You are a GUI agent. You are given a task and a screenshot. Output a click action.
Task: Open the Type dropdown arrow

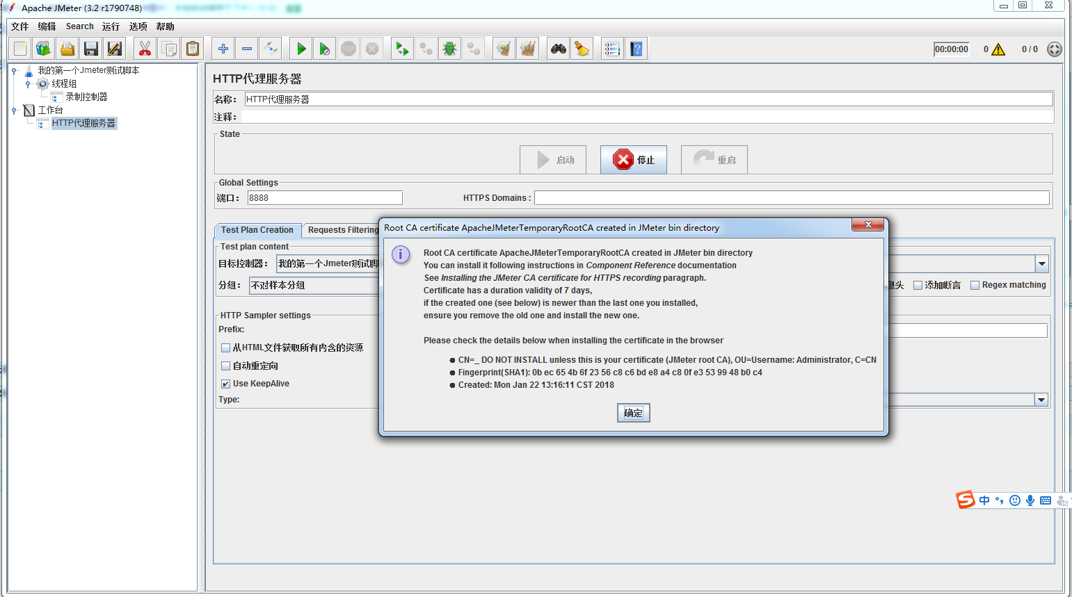click(1041, 400)
